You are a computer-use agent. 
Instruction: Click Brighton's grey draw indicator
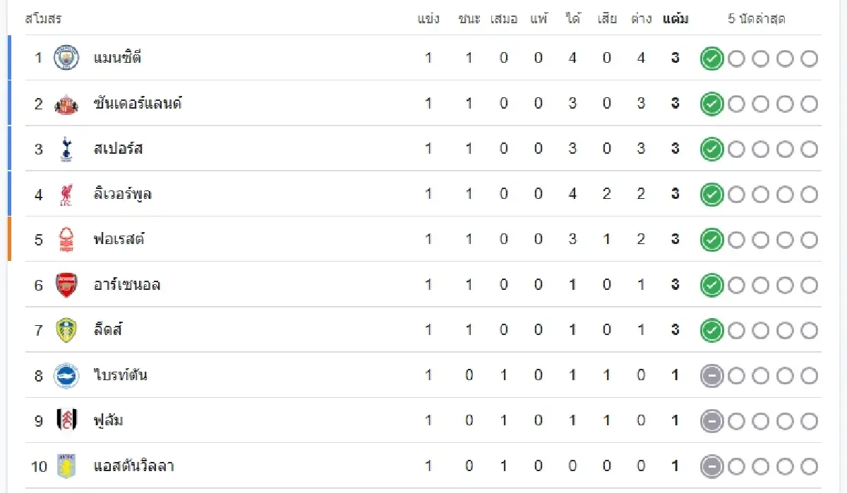(x=711, y=376)
